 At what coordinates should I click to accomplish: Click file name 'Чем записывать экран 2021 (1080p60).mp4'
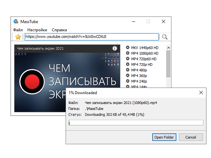[121, 103]
